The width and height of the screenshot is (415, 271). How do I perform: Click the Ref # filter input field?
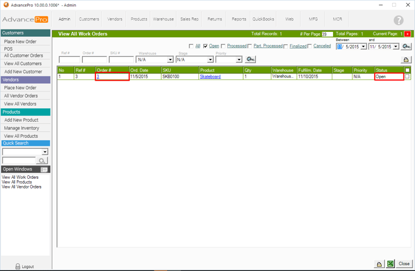click(69, 60)
